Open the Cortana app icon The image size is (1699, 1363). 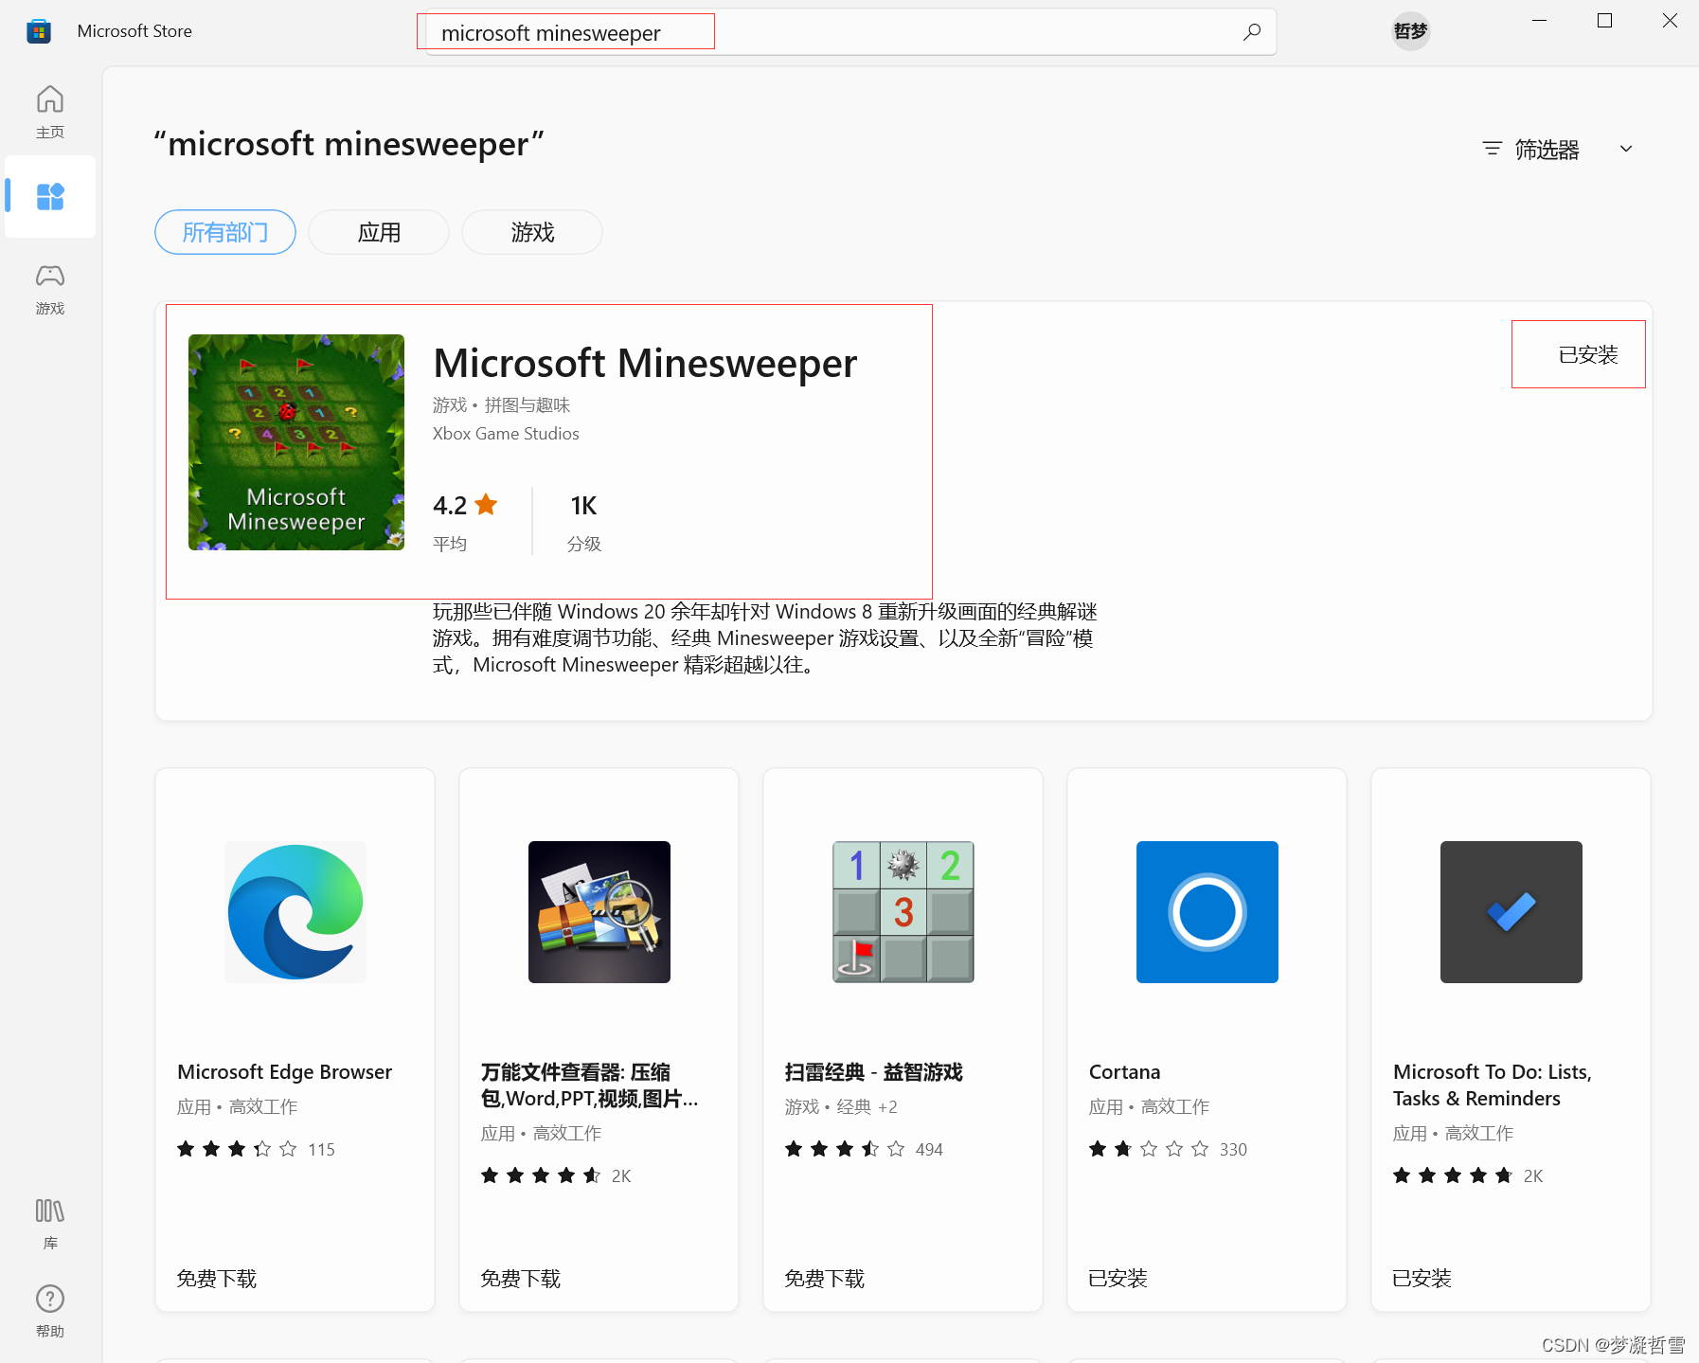[x=1207, y=912]
